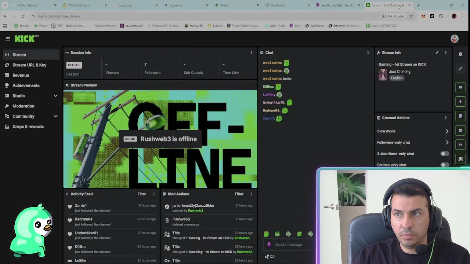The height and width of the screenshot is (264, 470).
Task: Open the hamburger menu beside the KICK logo
Action: (8, 38)
